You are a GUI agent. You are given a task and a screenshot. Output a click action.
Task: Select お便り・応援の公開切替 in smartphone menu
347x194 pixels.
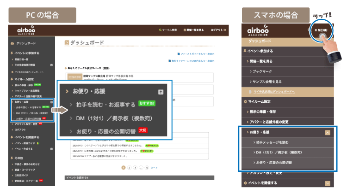point(278,163)
